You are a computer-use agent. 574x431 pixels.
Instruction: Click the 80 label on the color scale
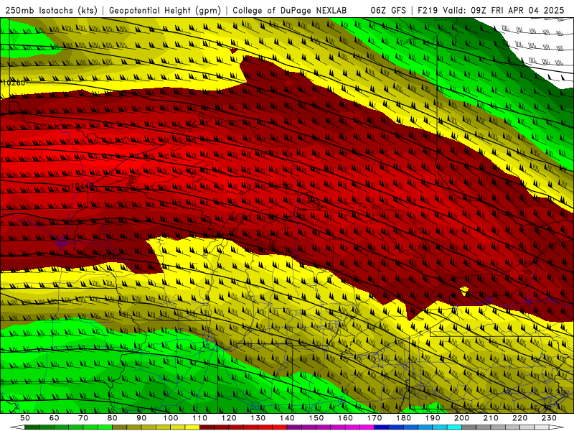click(x=113, y=418)
